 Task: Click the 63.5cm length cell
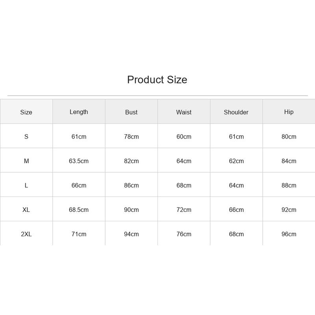[79, 161]
